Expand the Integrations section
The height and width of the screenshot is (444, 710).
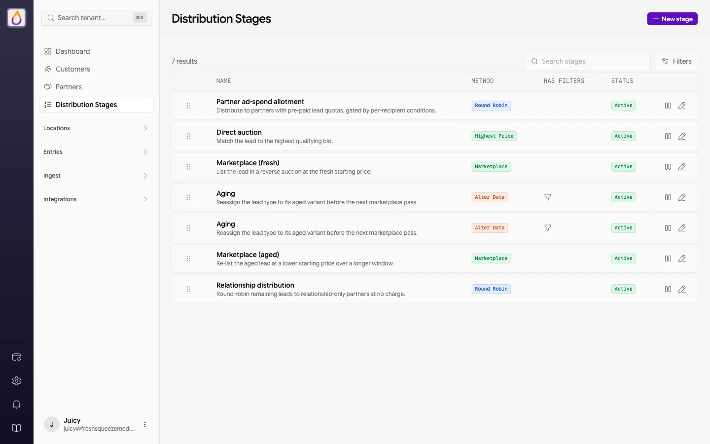96,199
